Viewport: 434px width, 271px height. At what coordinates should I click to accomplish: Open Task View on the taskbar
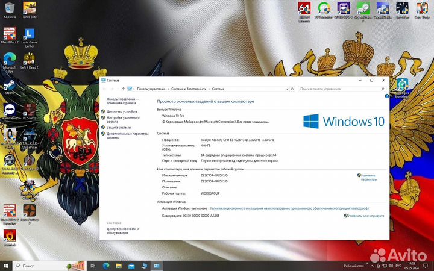tap(93, 266)
